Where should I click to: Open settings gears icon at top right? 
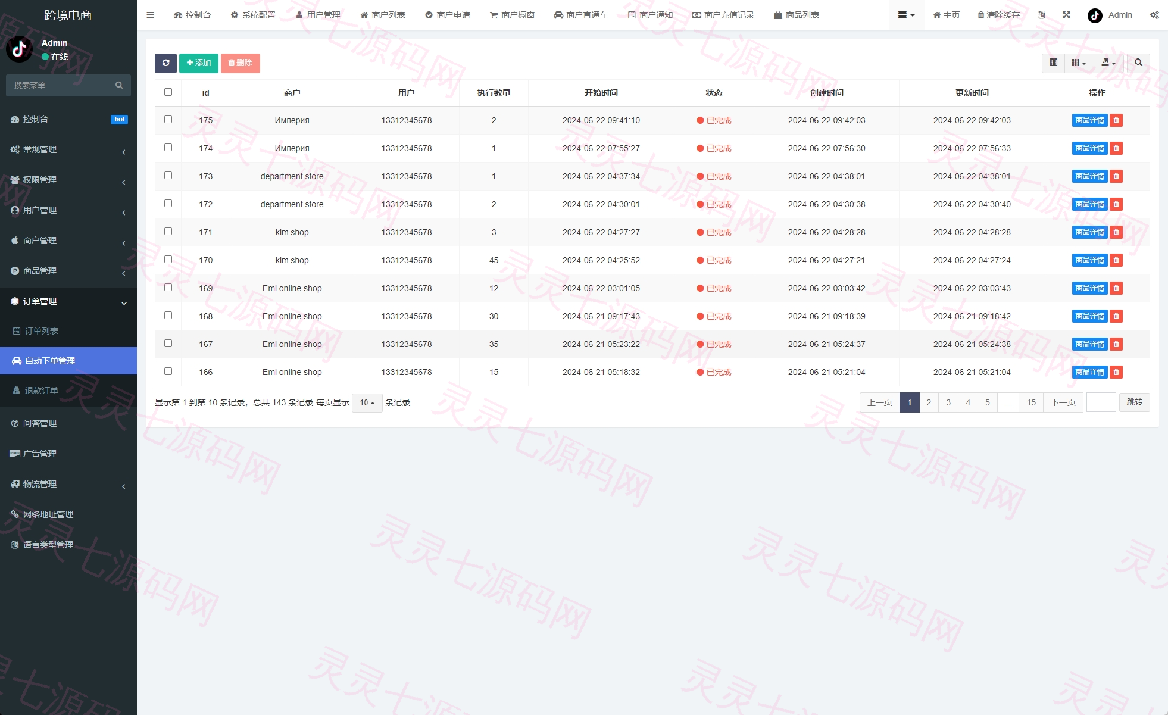coord(1154,15)
